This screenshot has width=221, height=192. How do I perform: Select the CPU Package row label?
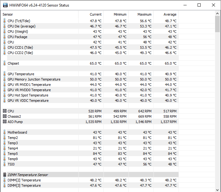tap(18, 37)
